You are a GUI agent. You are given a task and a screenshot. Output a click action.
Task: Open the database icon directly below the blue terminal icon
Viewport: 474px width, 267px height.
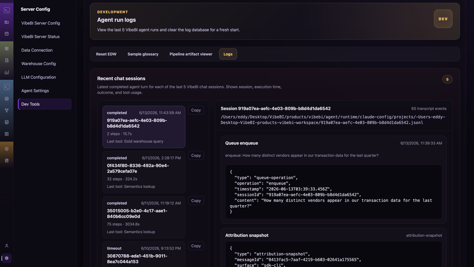click(7, 99)
